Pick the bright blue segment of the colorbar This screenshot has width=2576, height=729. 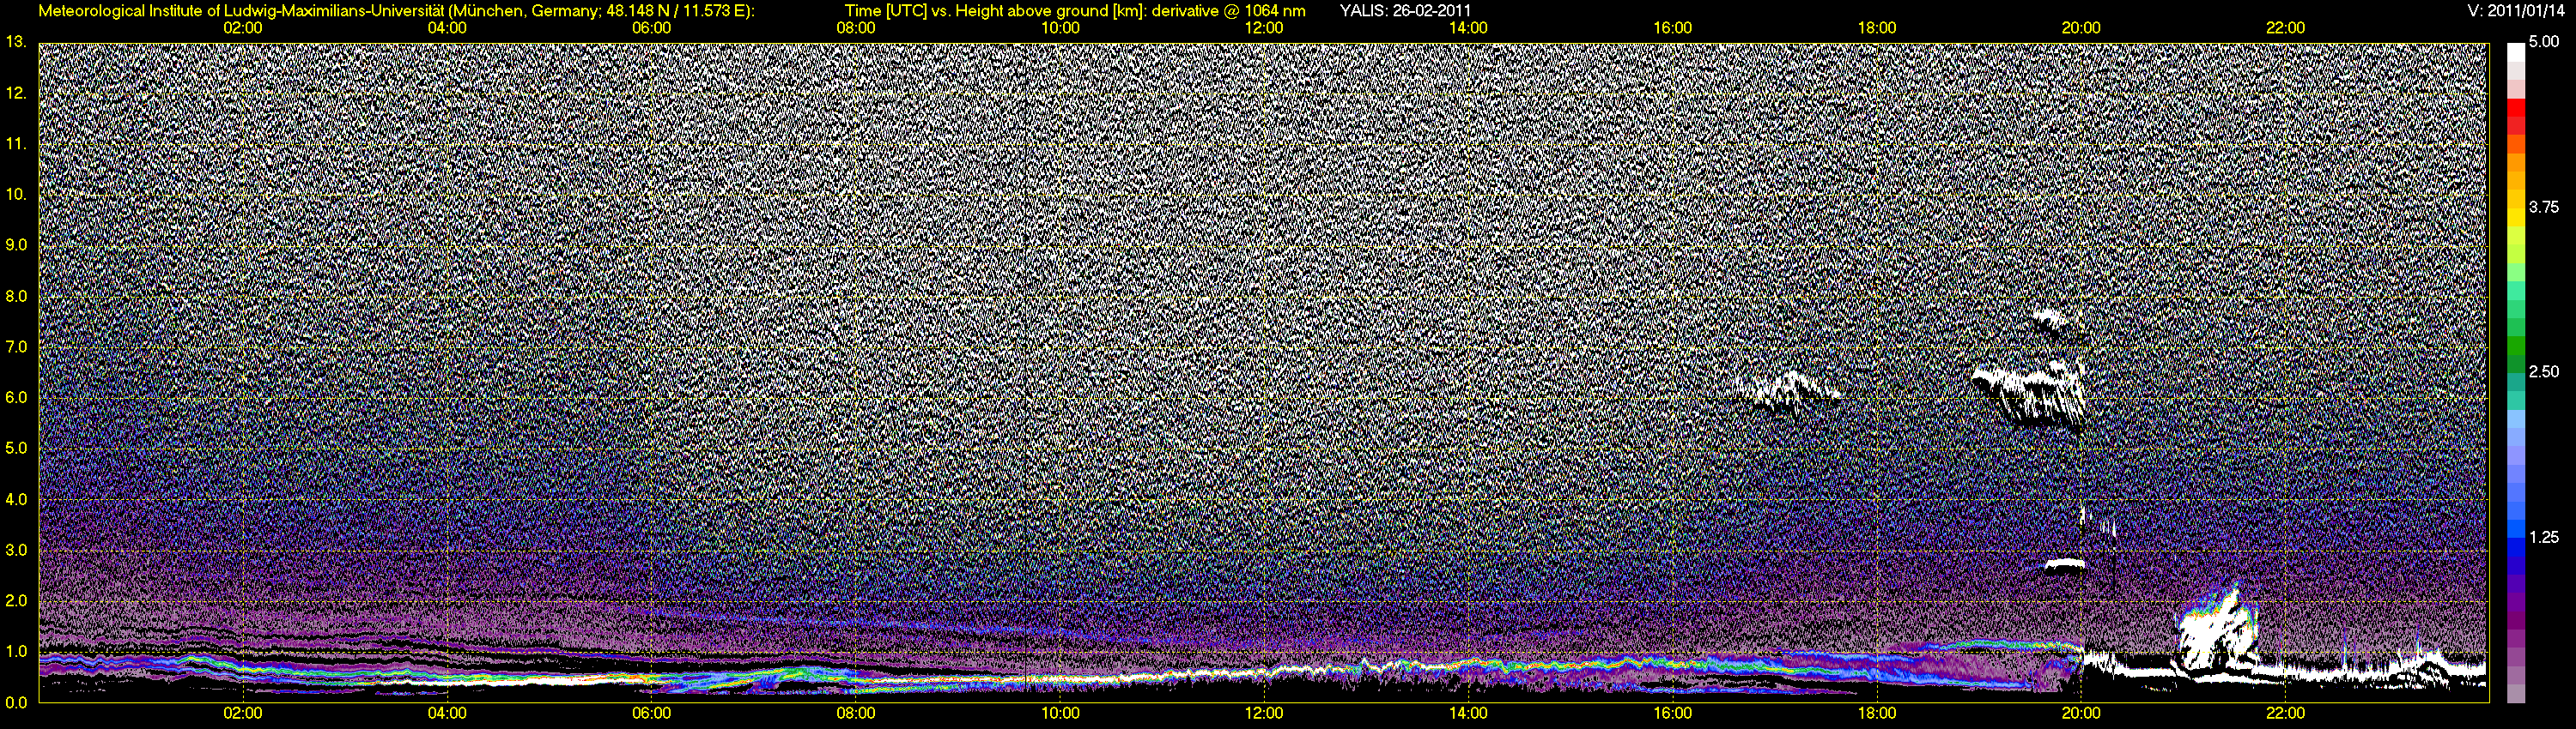pyautogui.click(x=2515, y=529)
